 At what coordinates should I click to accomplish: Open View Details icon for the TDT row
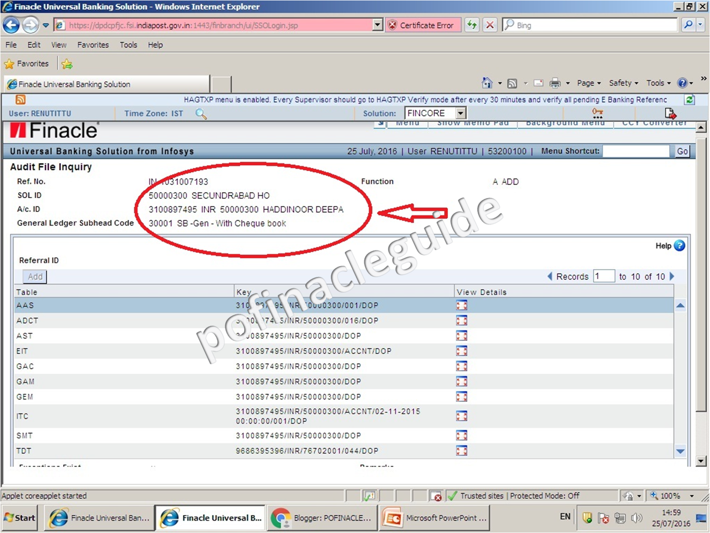pos(461,450)
